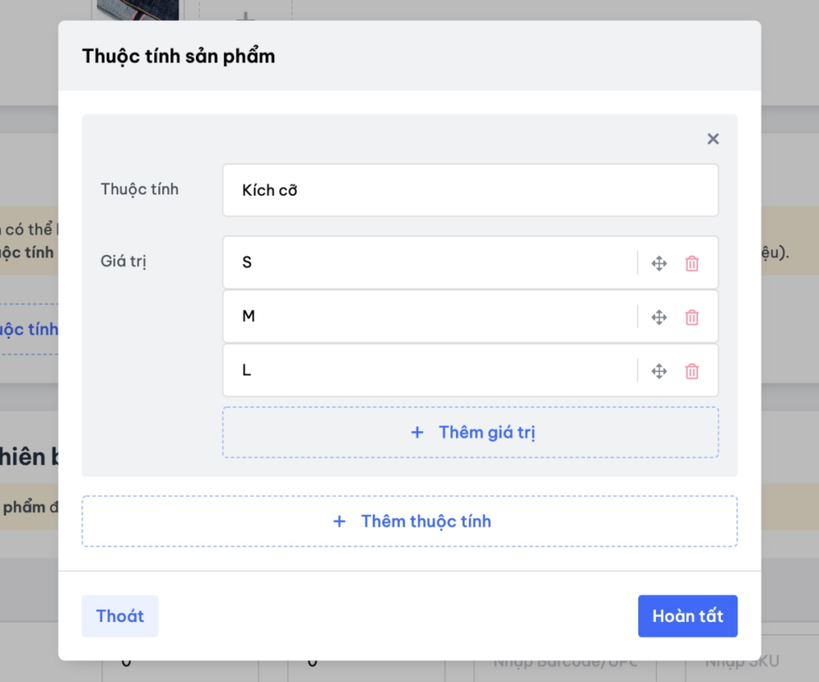This screenshot has height=682, width=819.
Task: Click the product image thumbnail behind the dialog
Action: (138, 10)
